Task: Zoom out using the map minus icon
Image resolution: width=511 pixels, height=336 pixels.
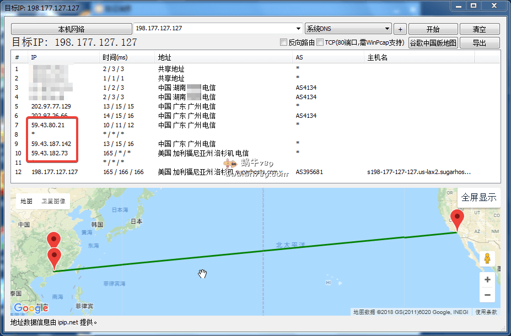Action: click(487, 295)
